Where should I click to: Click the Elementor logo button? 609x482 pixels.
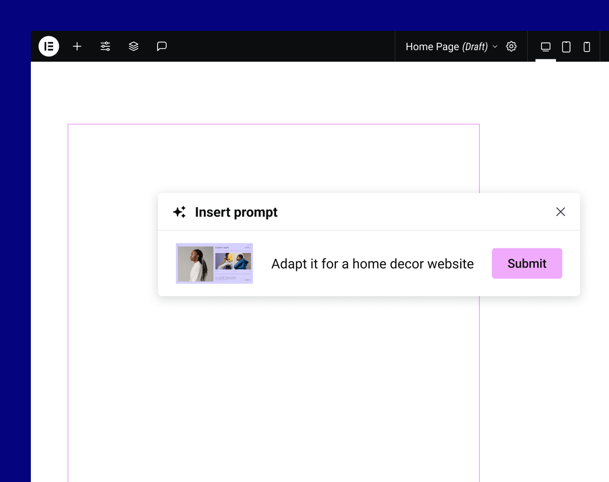tap(49, 46)
